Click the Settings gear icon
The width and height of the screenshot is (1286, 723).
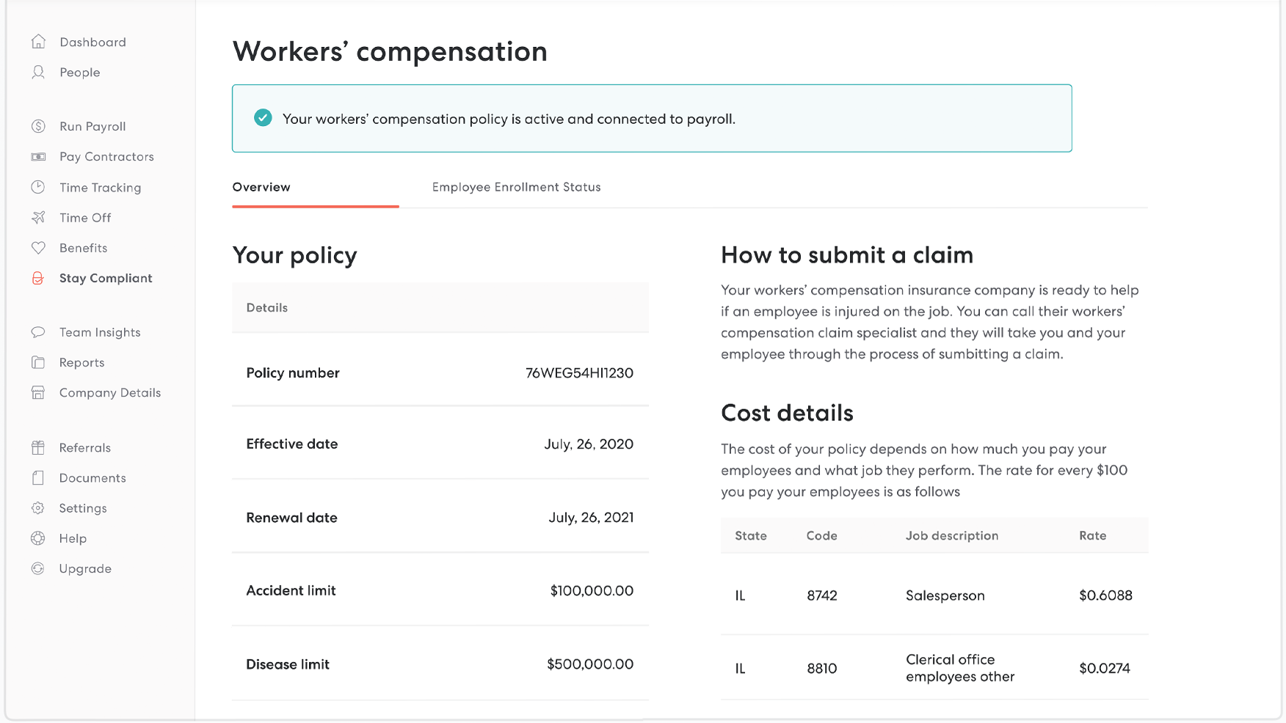point(40,507)
